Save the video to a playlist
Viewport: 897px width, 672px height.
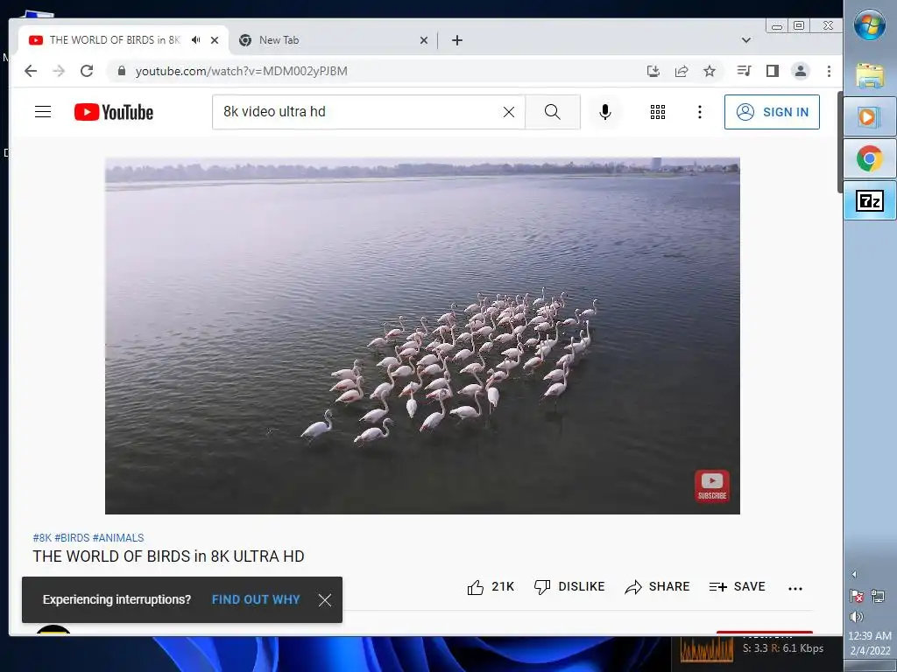pyautogui.click(x=738, y=587)
